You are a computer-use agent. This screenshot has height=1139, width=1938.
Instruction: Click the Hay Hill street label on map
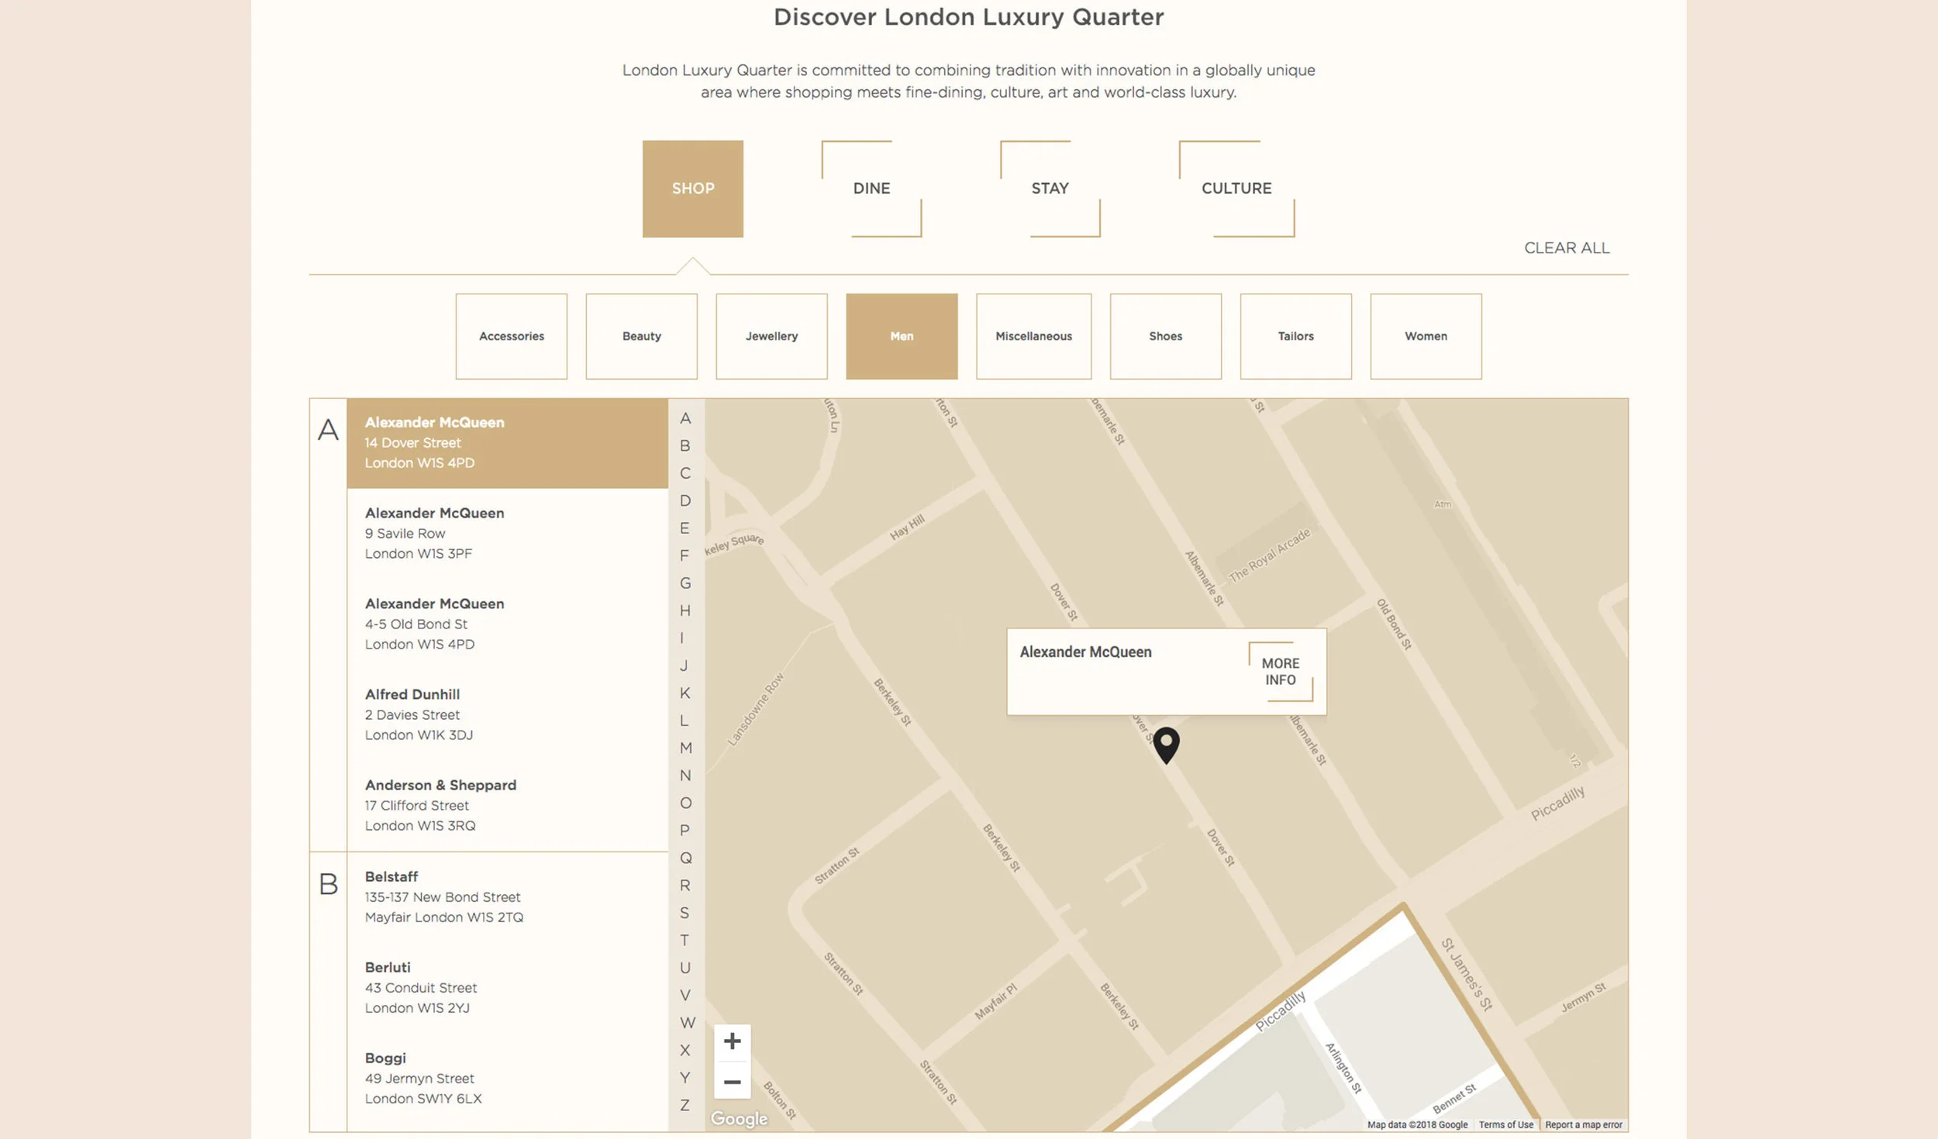907,527
